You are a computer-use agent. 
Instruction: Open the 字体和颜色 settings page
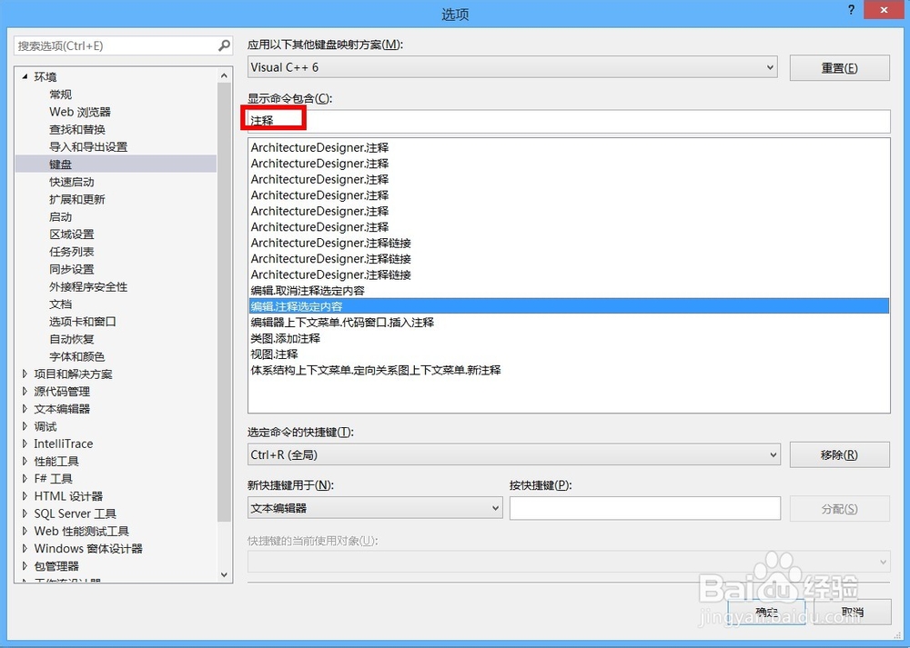coord(77,356)
